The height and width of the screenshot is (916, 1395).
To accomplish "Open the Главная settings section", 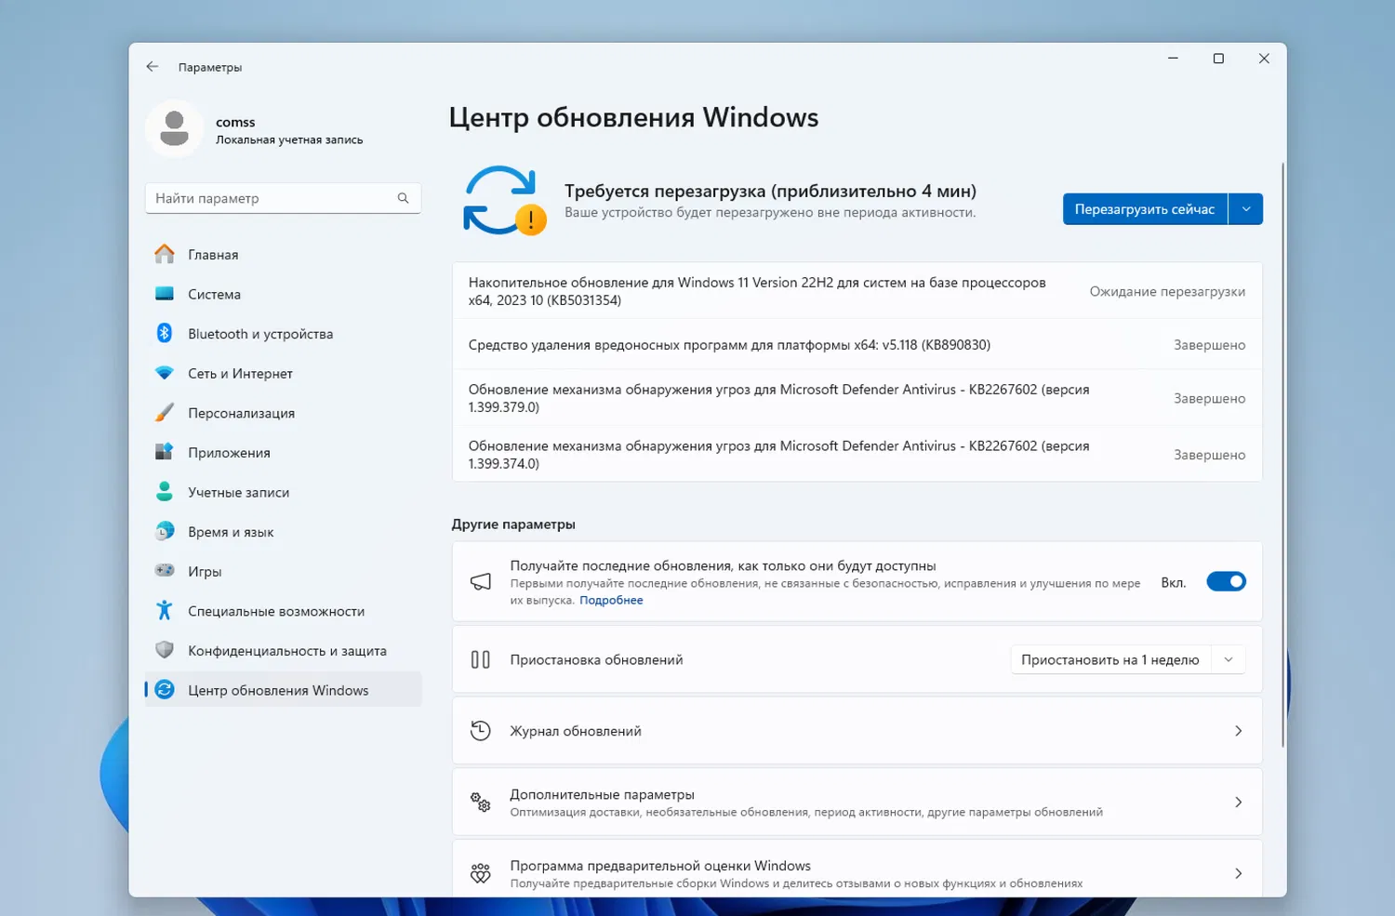I will point(283,254).
